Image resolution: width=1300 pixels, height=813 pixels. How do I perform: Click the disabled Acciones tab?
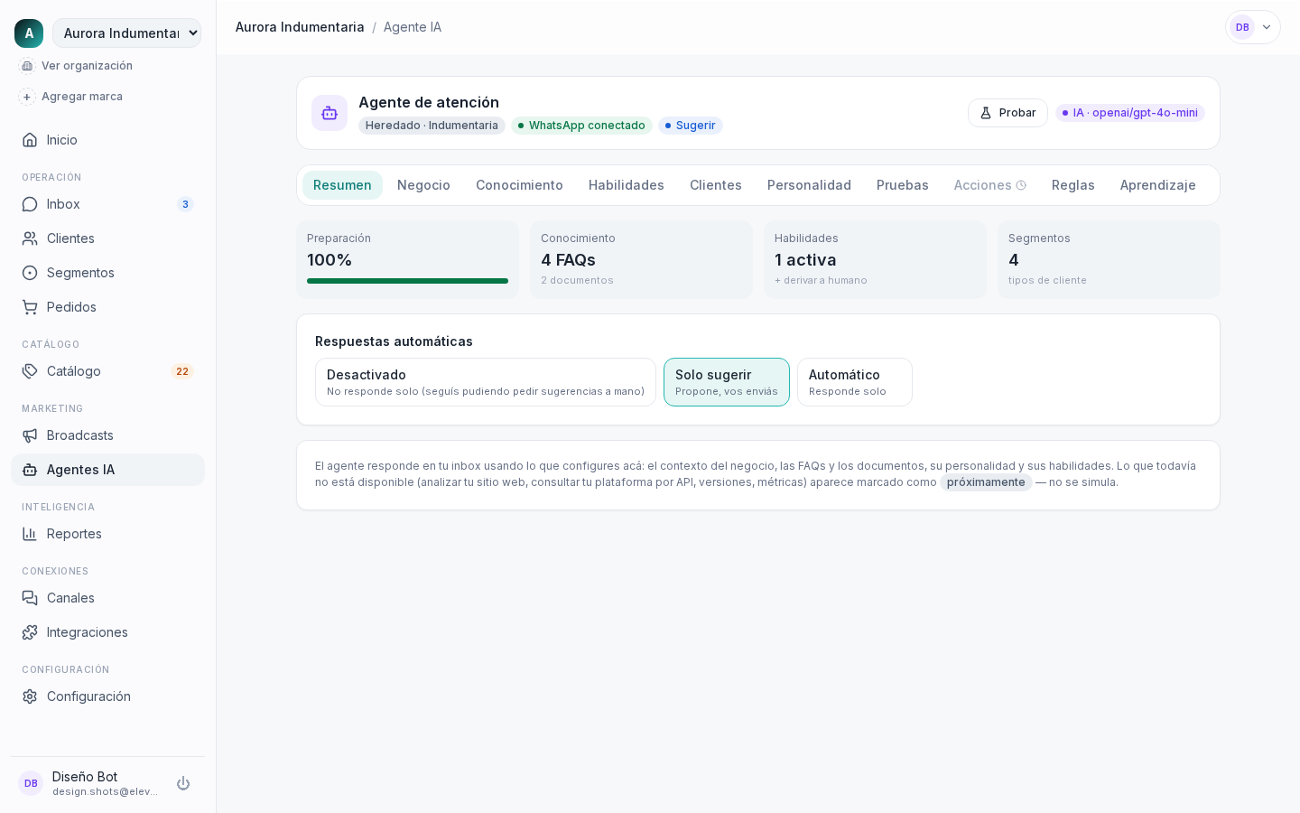(990, 185)
